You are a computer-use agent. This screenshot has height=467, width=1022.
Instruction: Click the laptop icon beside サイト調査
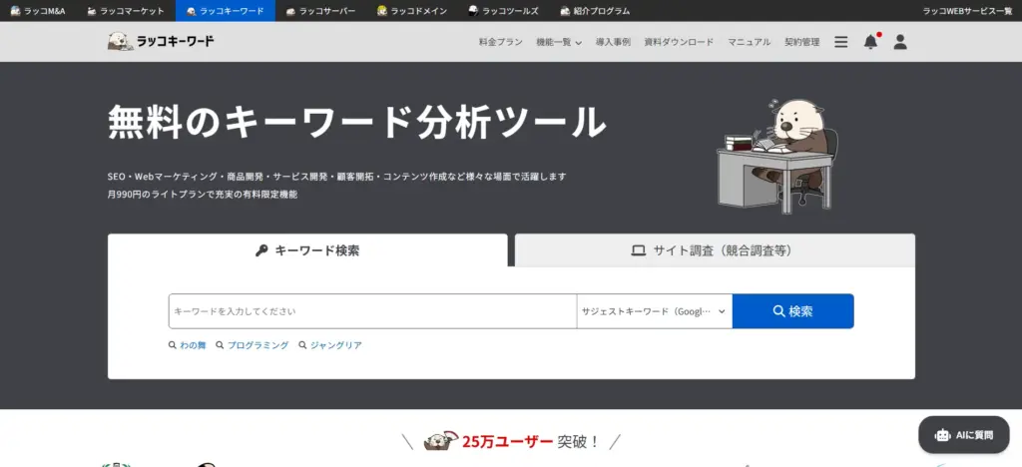pyautogui.click(x=638, y=250)
